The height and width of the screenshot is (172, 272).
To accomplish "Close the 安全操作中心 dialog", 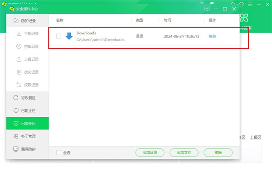I will [234, 9].
